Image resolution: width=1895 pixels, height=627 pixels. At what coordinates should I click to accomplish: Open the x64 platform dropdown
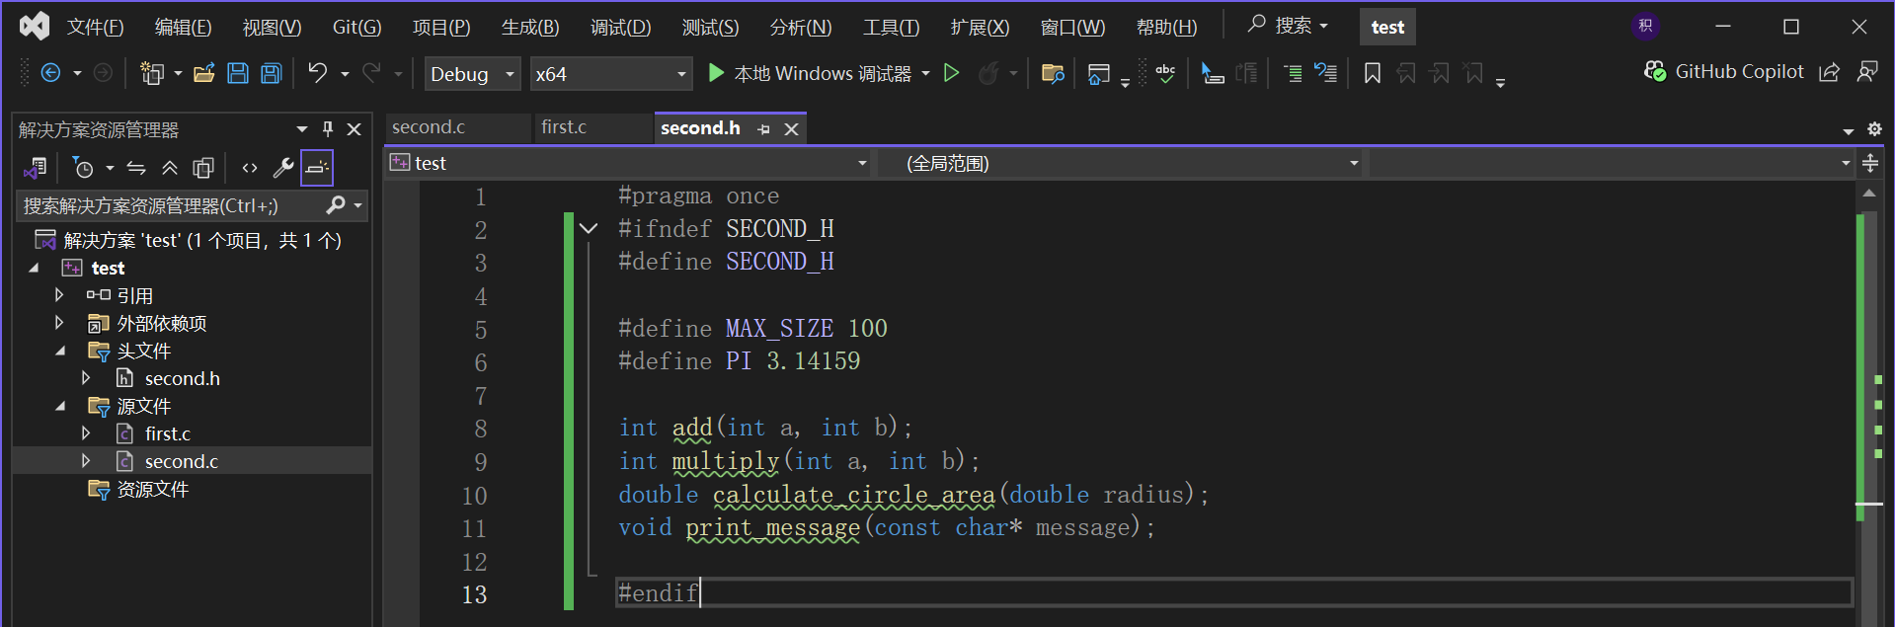[x=609, y=74]
